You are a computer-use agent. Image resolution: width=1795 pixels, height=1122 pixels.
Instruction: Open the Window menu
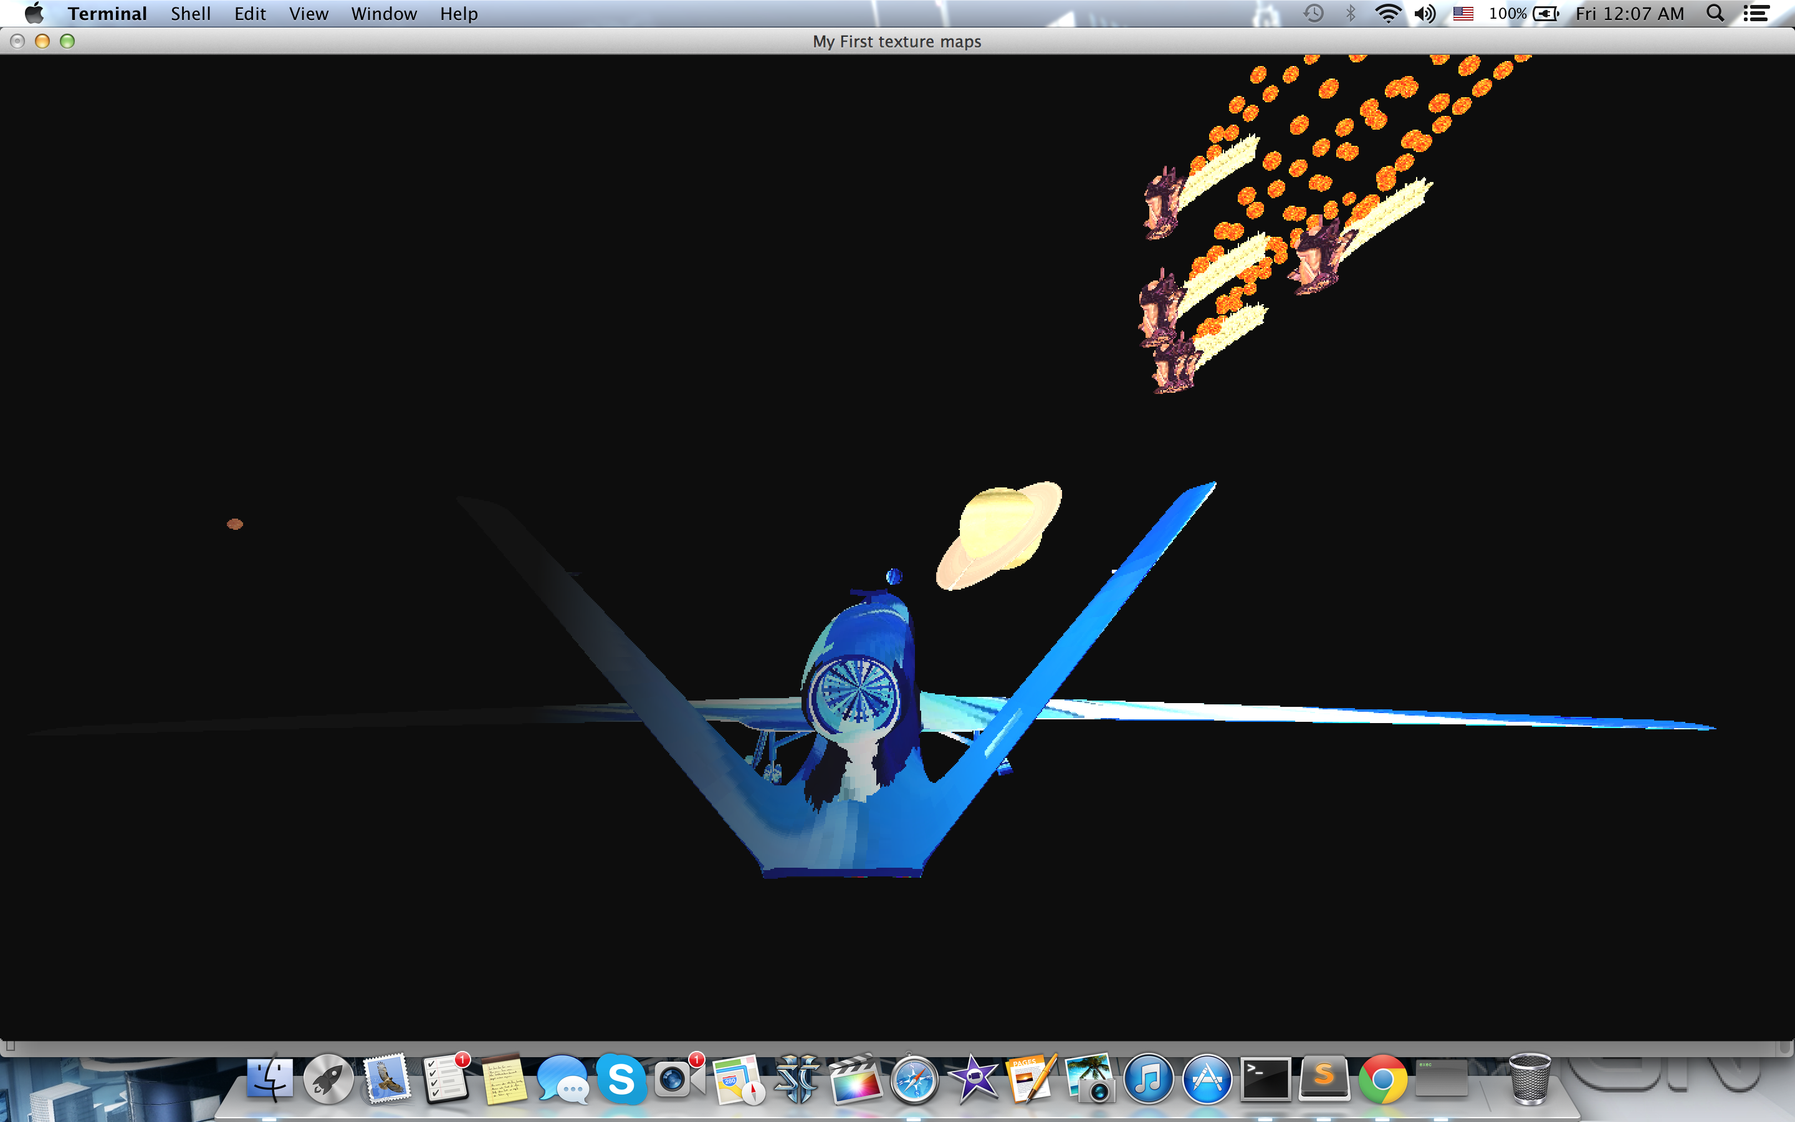point(383,13)
